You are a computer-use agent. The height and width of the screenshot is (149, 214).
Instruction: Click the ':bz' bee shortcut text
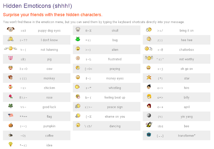point(160,126)
